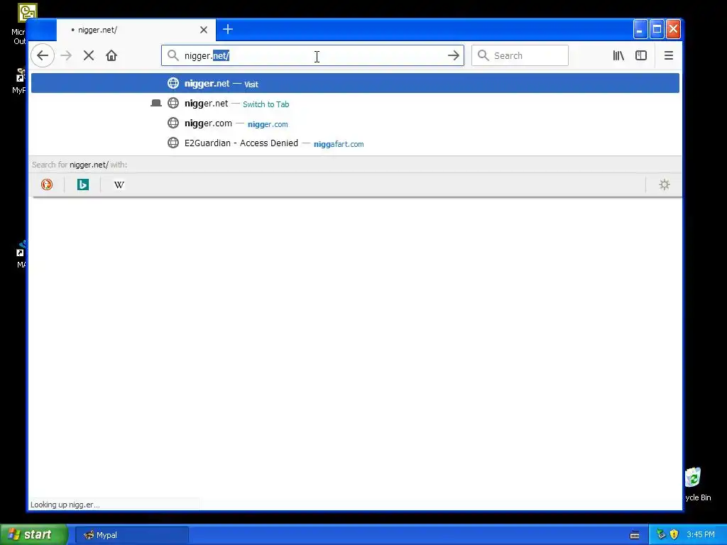This screenshot has height=545, width=727.
Task: Click the magnifier icon in address bar
Action: coord(173,55)
